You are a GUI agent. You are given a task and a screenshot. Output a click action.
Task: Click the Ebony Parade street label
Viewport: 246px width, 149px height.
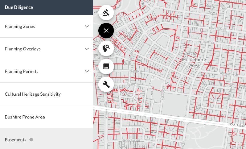pyautogui.click(x=131, y=141)
